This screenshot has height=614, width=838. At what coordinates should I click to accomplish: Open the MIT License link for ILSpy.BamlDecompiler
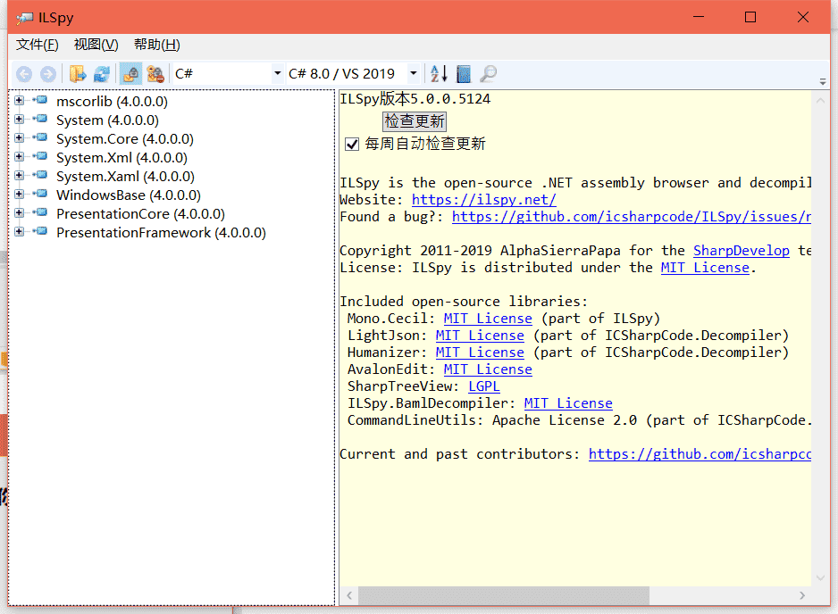click(x=568, y=403)
